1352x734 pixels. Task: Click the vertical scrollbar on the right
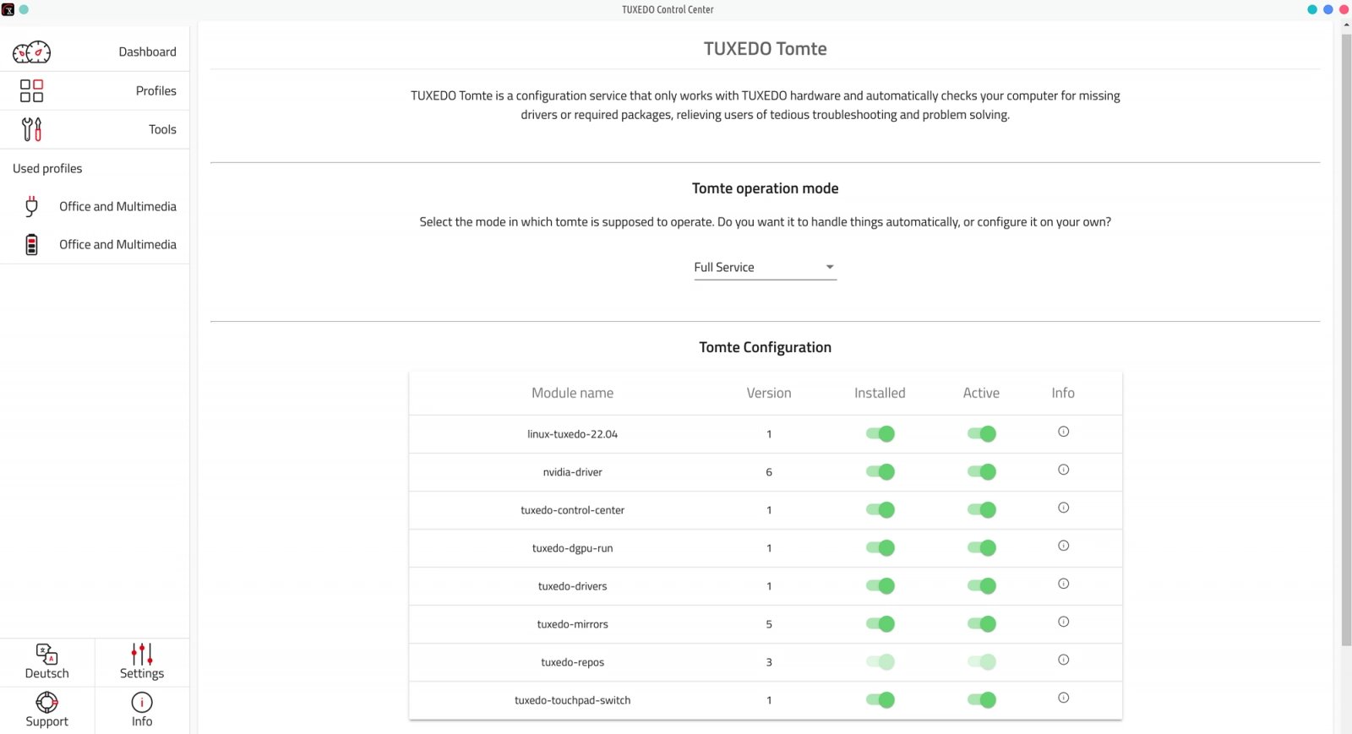1346,338
